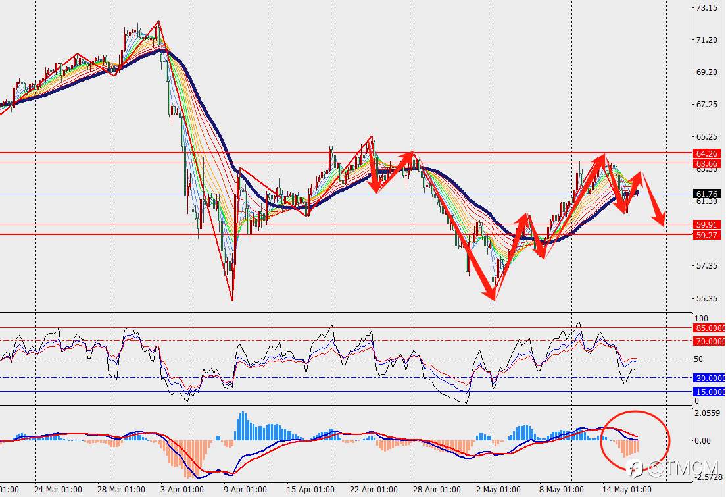The width and height of the screenshot is (726, 497).
Task: Click the 15.0000 oversold level label
Action: pyautogui.click(x=710, y=392)
